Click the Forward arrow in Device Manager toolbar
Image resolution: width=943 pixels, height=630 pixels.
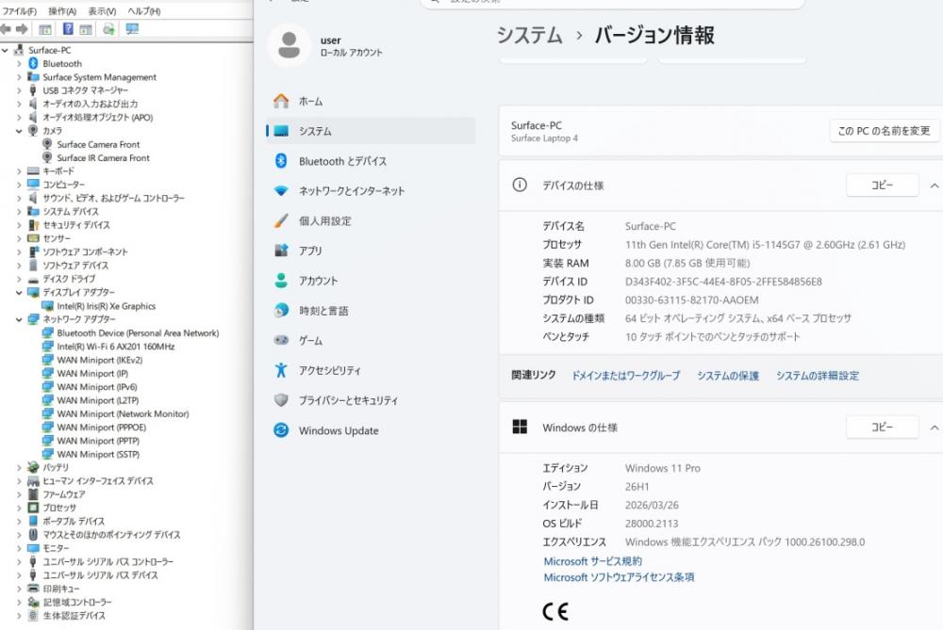[x=23, y=29]
